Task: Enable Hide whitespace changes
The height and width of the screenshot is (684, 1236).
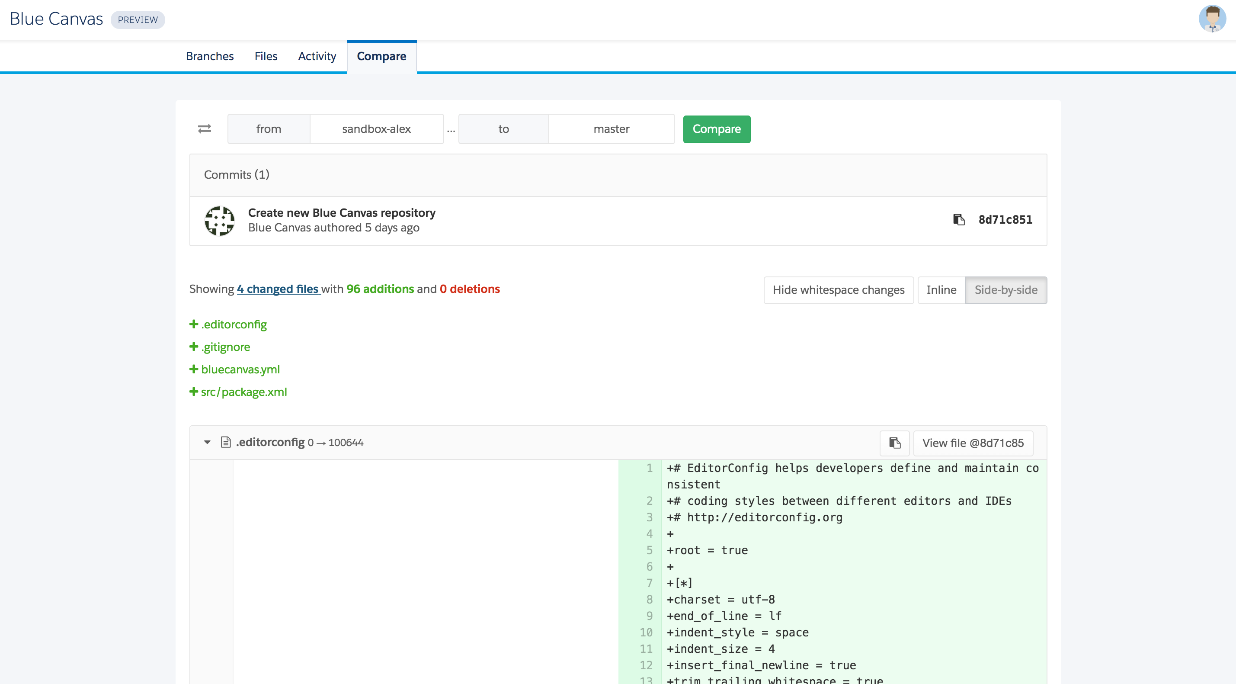Action: (x=838, y=290)
